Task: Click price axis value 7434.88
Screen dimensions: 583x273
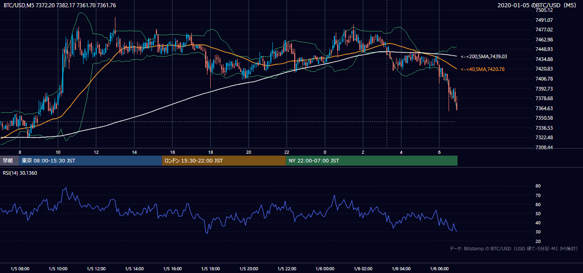Action: click(544, 59)
